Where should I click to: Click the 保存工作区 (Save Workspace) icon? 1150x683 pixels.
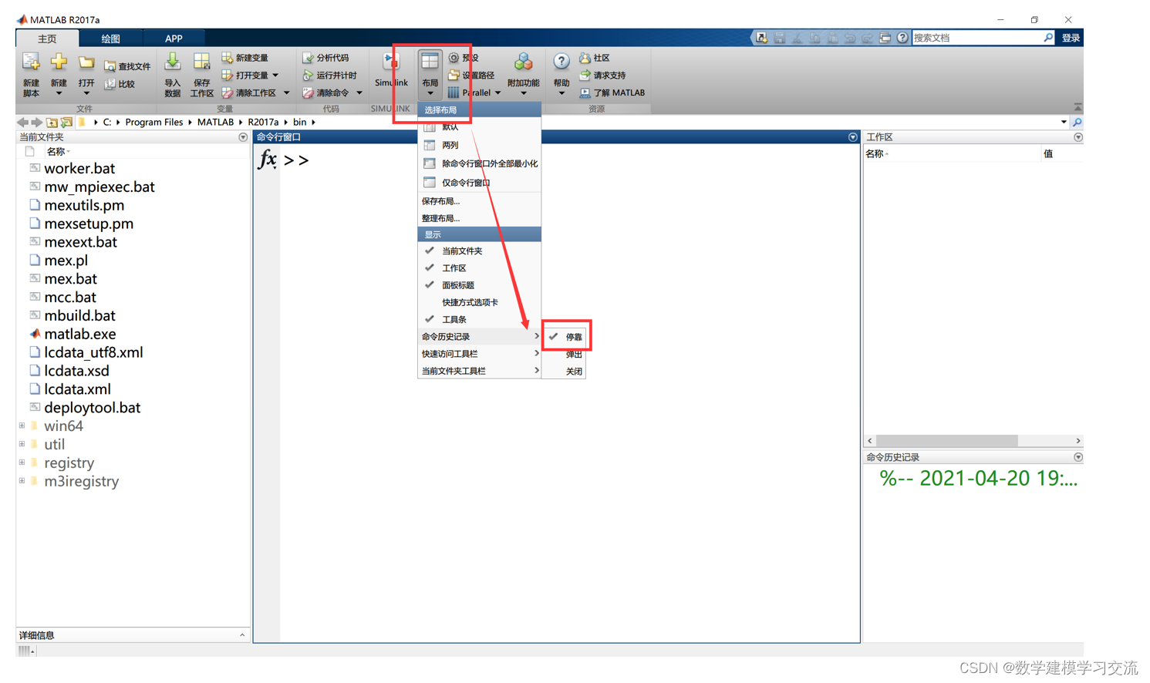(201, 63)
